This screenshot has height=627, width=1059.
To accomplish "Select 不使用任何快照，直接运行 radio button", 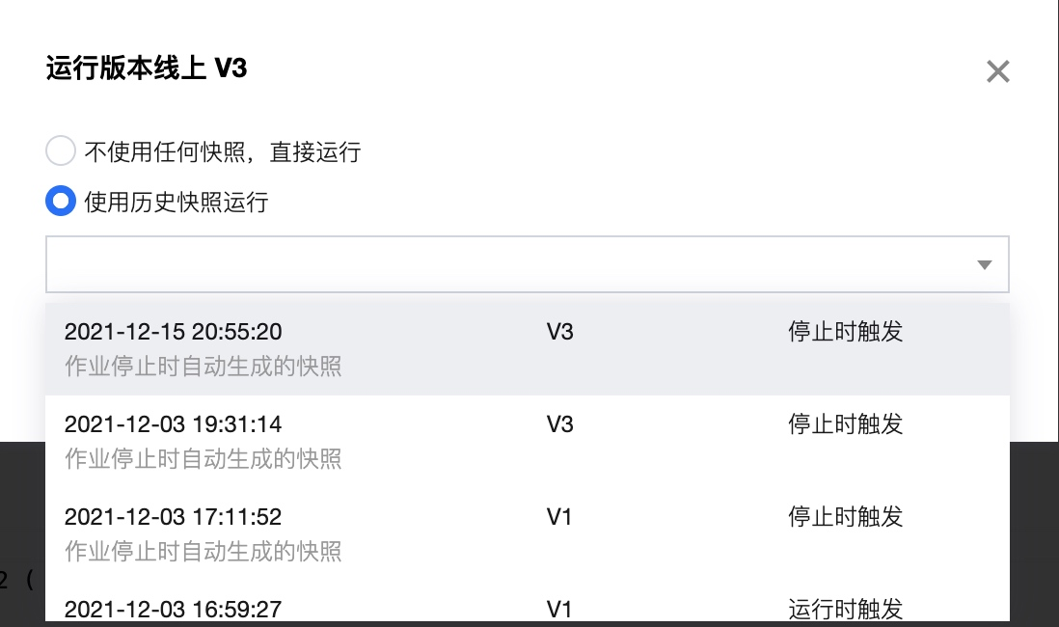I will [61, 151].
